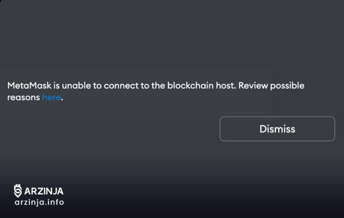Screen dimensions: 344x218
Task: Click the arzinja.info website text
Action: (x=39, y=202)
